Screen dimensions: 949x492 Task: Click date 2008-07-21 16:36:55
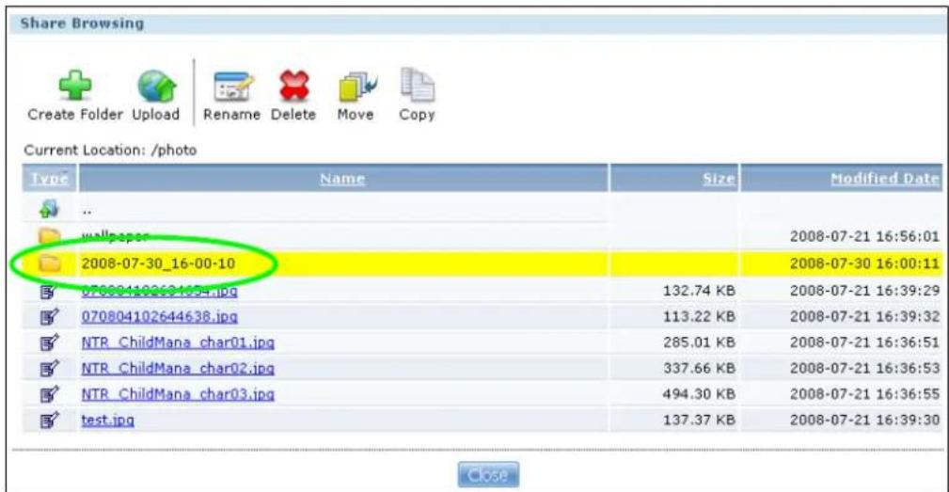coord(865,394)
